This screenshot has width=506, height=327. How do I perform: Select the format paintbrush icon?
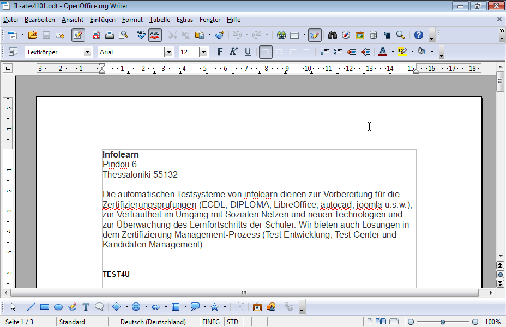(x=220, y=35)
